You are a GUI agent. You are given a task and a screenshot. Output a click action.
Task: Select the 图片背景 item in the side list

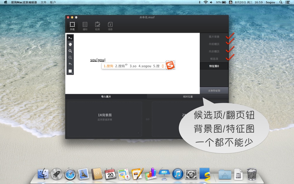214,37
